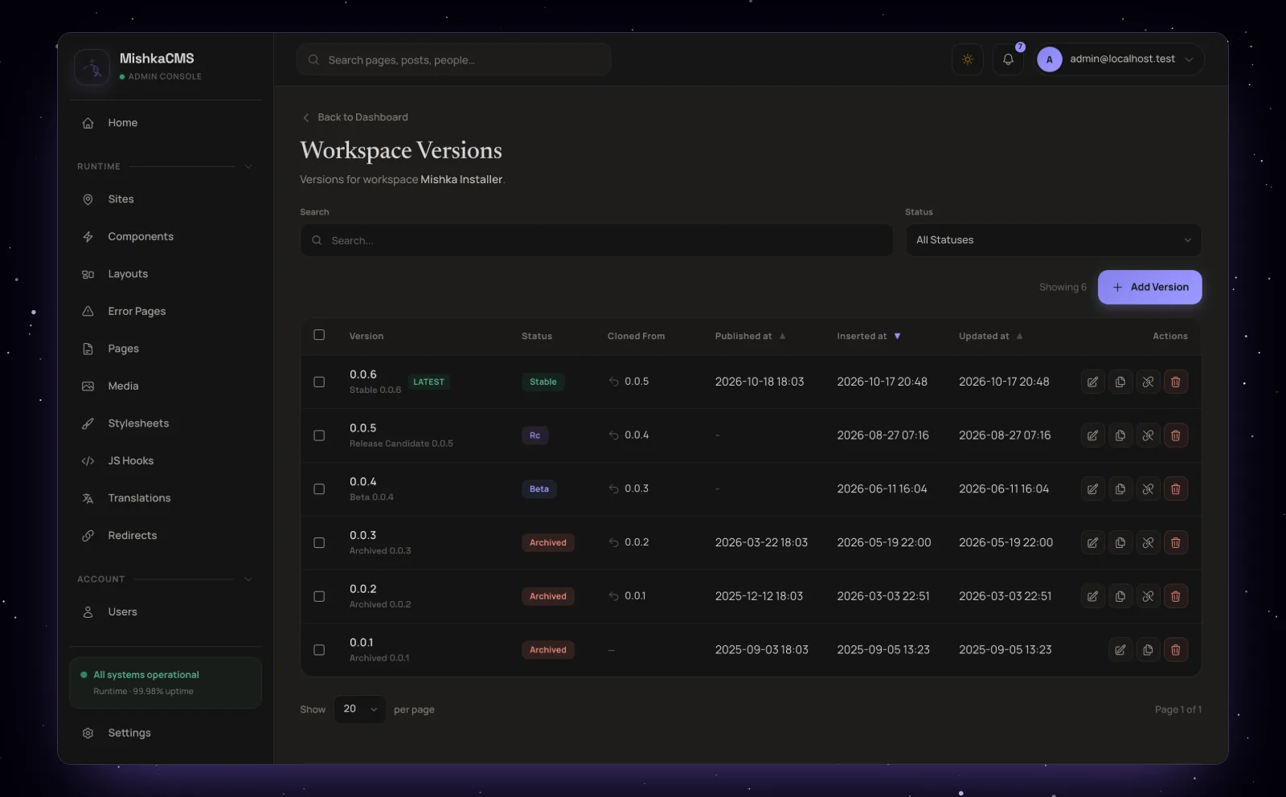Viewport: 1286px width, 797px height.
Task: Clone version 0.0.4 using copy icon
Action: pos(1120,488)
